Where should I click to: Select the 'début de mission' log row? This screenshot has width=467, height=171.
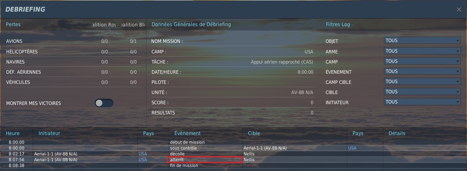pos(187,142)
